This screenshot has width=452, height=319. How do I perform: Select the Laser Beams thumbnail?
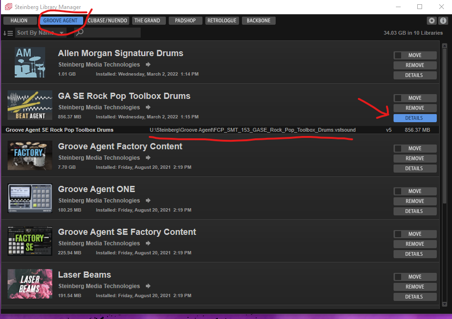point(30,284)
